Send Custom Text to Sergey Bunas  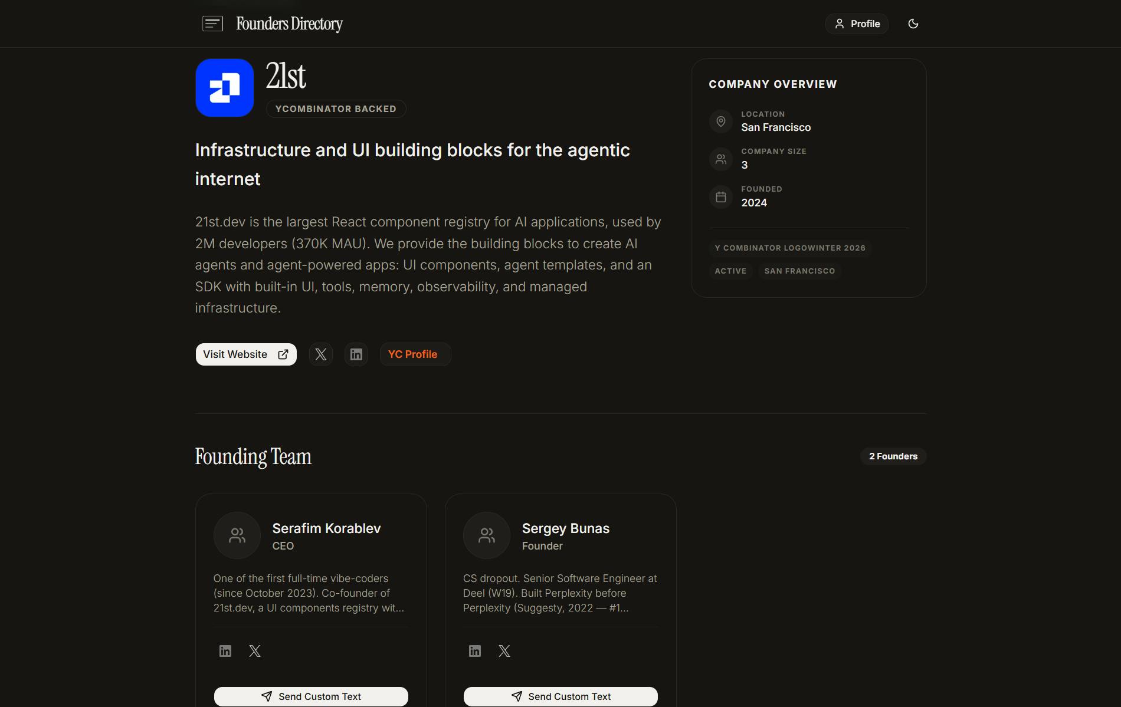560,696
